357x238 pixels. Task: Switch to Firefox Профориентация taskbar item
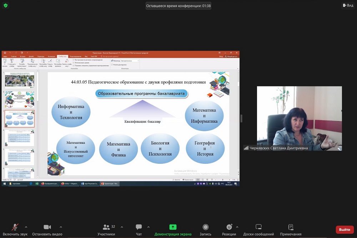50,184
